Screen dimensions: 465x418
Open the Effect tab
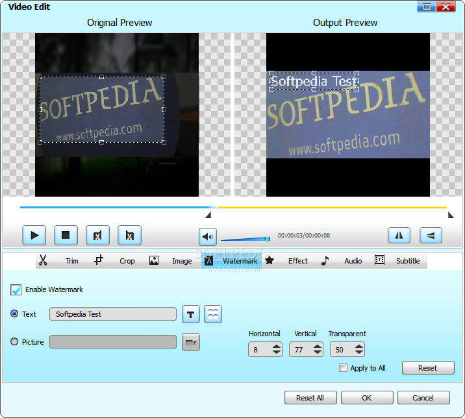297,261
